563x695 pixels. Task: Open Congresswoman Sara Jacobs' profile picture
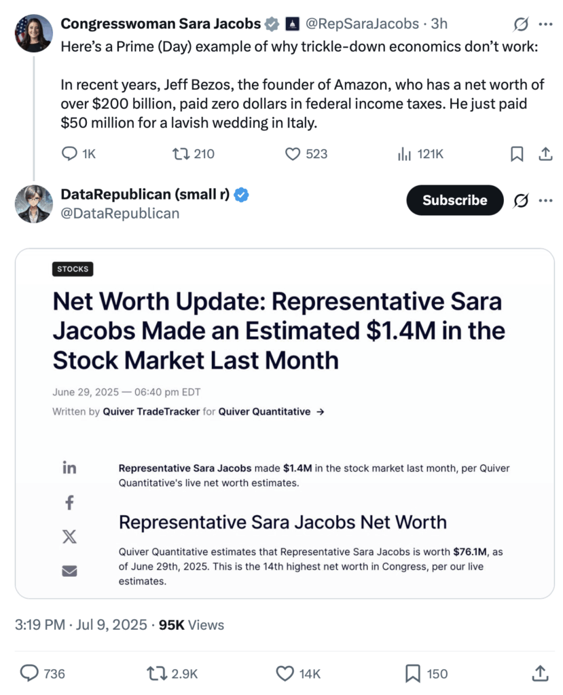pyautogui.click(x=33, y=33)
